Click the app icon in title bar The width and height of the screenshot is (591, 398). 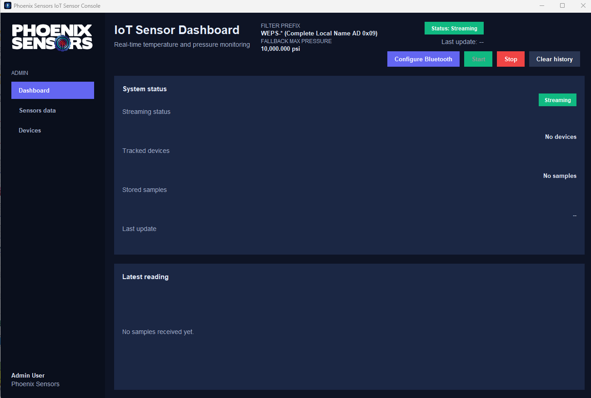coord(7,6)
